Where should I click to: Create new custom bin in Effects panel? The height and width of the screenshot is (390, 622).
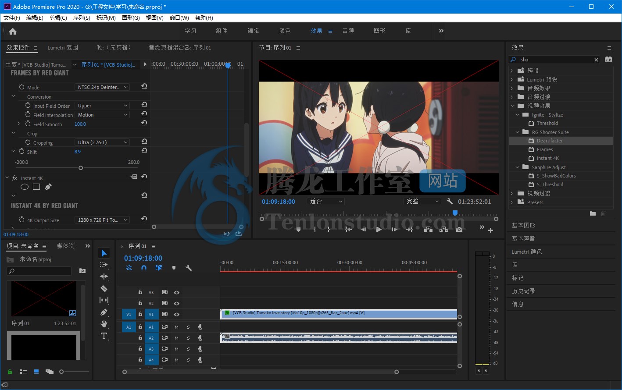coord(593,213)
